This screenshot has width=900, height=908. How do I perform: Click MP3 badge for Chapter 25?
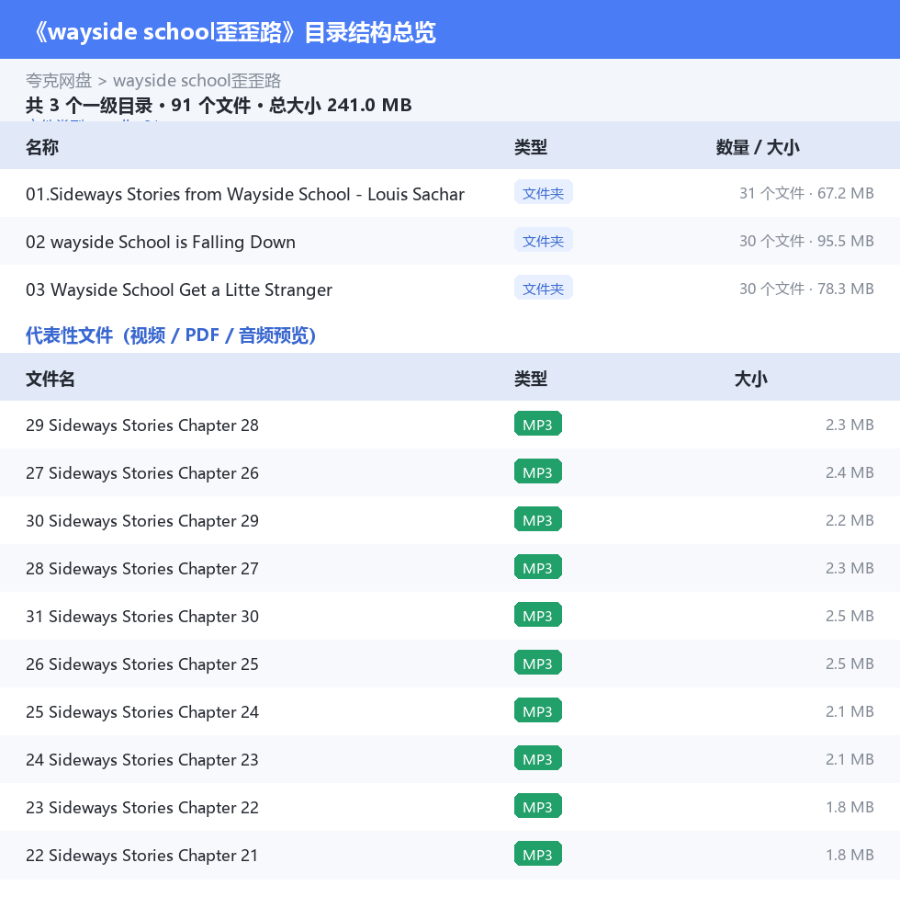coord(537,663)
